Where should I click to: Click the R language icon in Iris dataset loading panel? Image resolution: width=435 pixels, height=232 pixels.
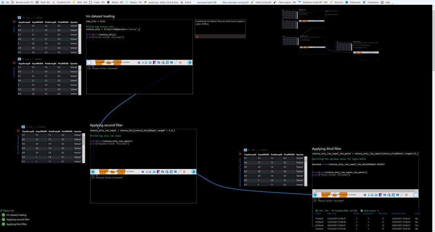coord(139,62)
